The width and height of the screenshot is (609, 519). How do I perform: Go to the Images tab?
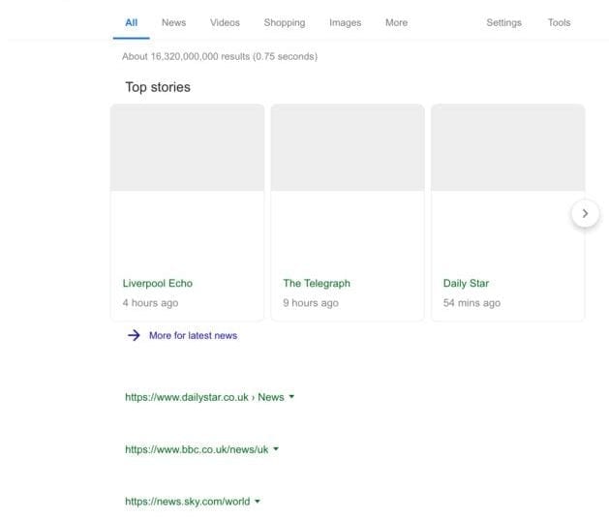pos(345,22)
